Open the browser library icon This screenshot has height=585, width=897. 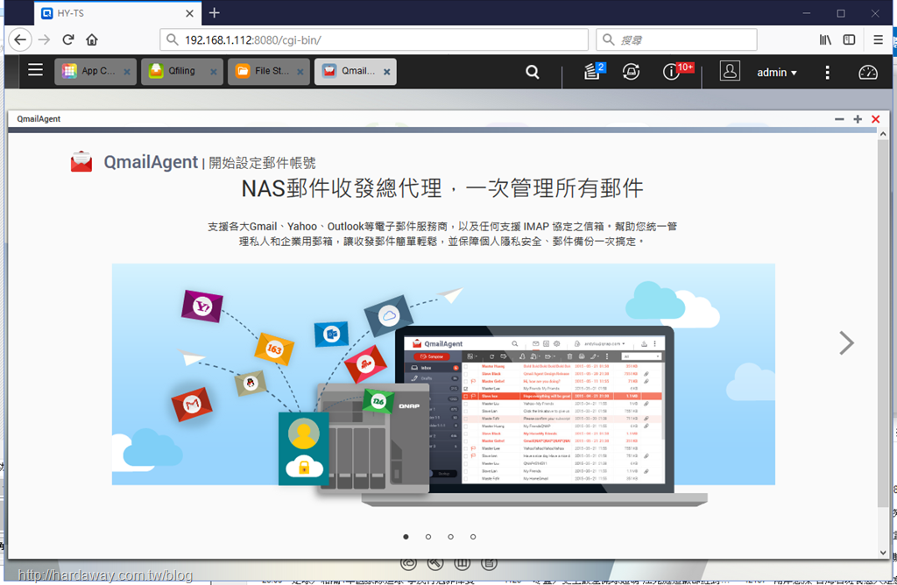coord(825,39)
